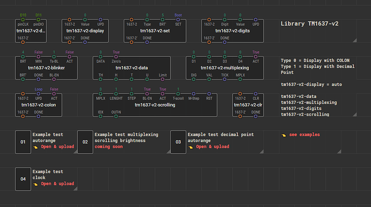Screen dimensions: 371x207
Task: Select Type input pin on tm1637-v2-set
Action: tap(147, 20)
